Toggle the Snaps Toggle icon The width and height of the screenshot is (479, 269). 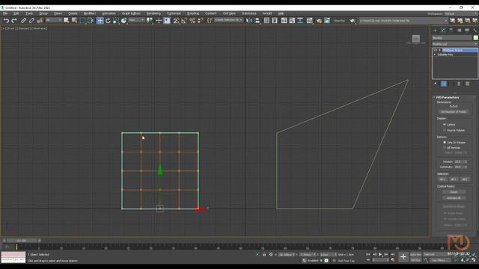(177, 21)
